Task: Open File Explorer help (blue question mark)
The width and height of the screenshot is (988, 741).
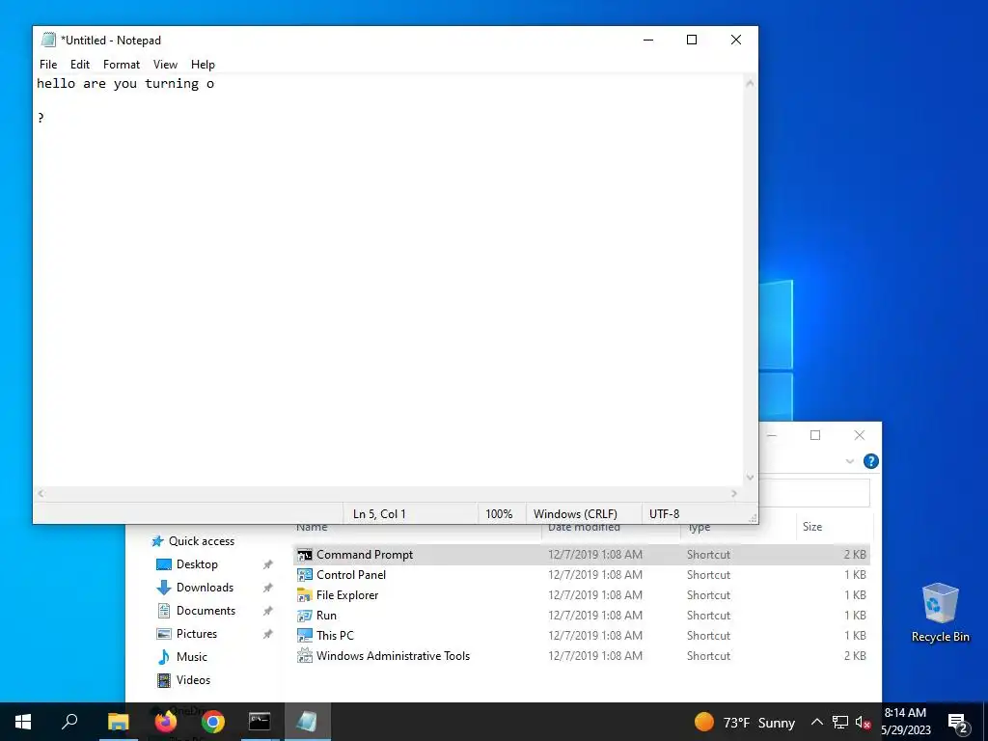Action: click(x=871, y=461)
